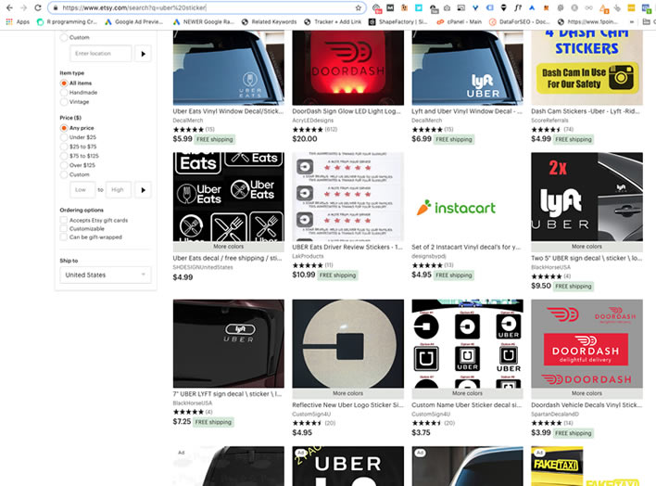Open the Ship to United States dropdown
656x486 pixels.
(106, 275)
